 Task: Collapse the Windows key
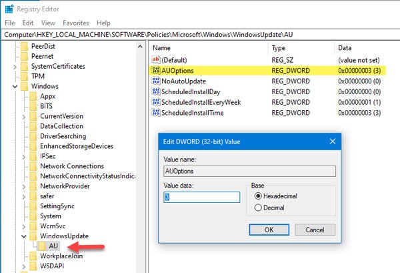pos(15,87)
